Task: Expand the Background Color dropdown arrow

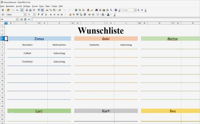Action: pos(105,14)
